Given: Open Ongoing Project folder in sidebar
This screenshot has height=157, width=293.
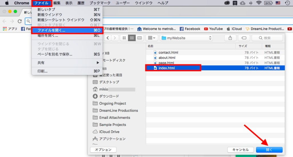Looking at the screenshot, I should click(109, 103).
